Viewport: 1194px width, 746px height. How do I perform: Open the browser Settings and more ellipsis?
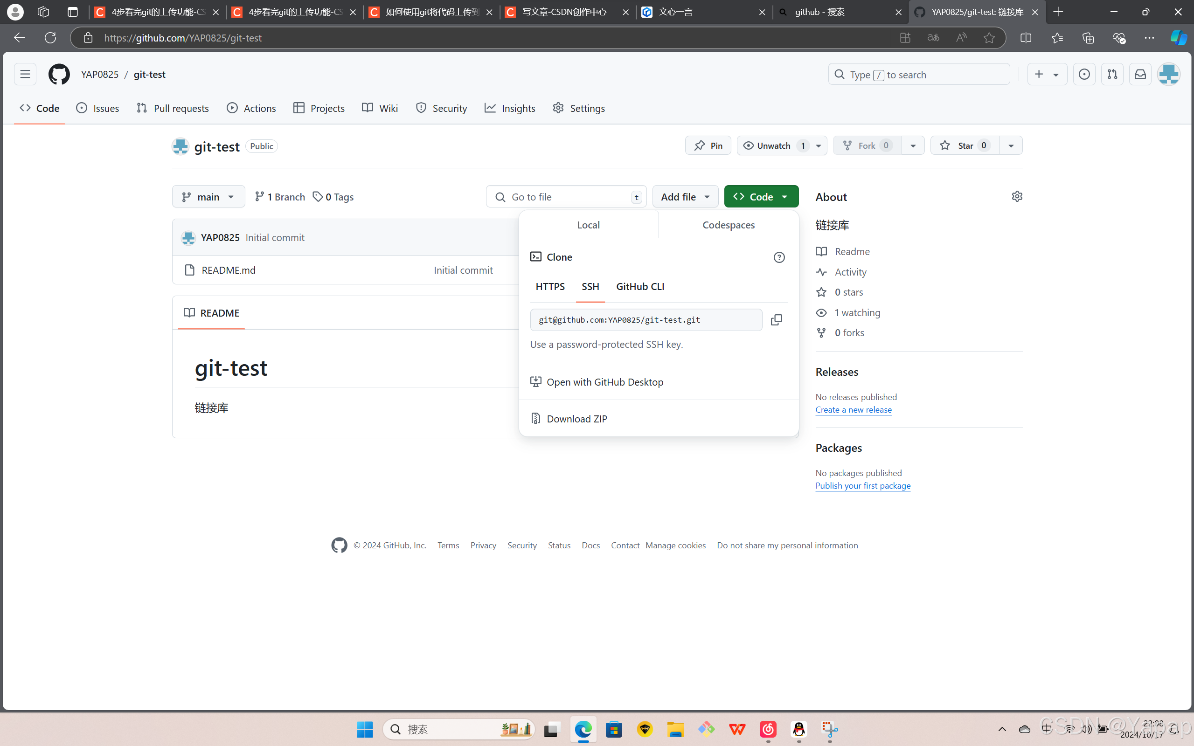[x=1149, y=37]
